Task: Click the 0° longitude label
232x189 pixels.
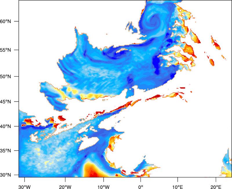Action: tap(141, 187)
